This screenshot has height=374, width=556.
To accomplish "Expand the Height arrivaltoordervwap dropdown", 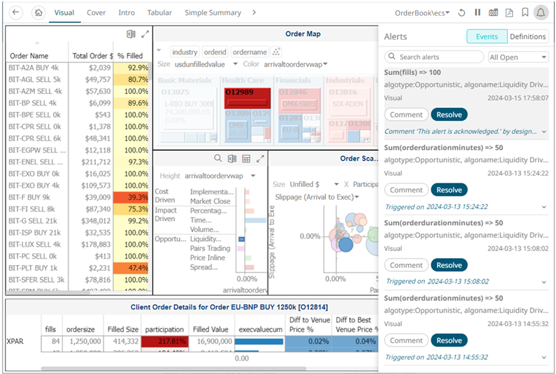I will pos(253,176).
